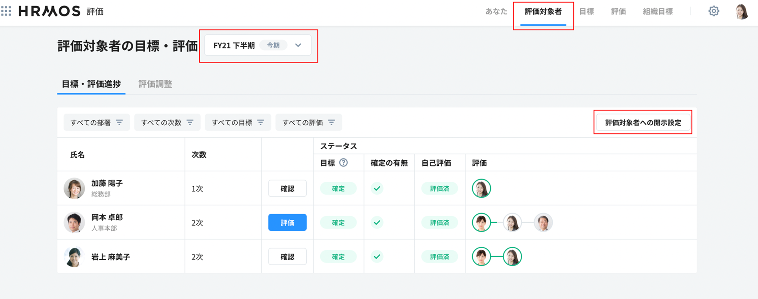
Task: Click the blue 評価 button for 岡本 卓郎
Action: [x=287, y=222]
